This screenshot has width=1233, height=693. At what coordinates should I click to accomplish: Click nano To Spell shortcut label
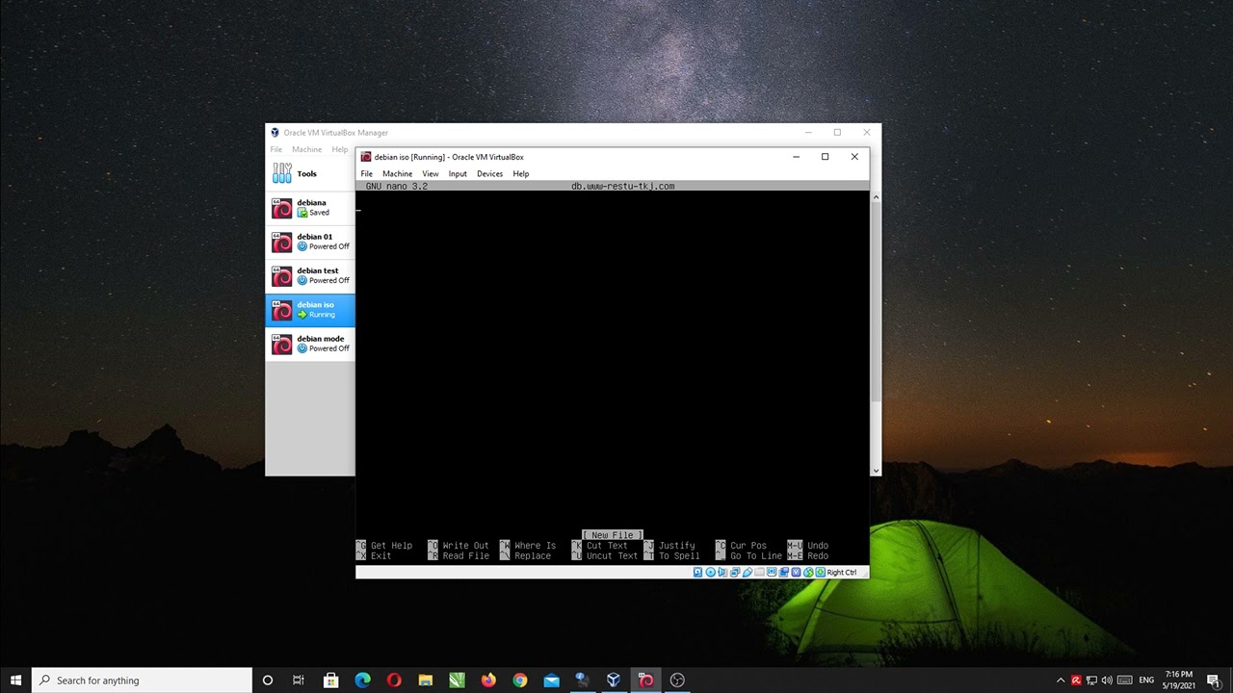click(679, 556)
